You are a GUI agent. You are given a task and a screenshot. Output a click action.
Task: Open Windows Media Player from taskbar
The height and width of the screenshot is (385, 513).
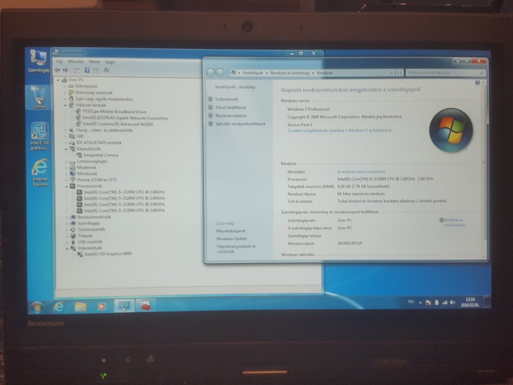102,307
